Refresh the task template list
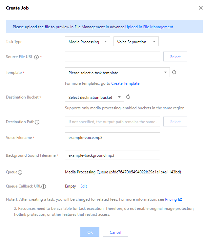Screen dimensions: 205x243 (x=174, y=72)
